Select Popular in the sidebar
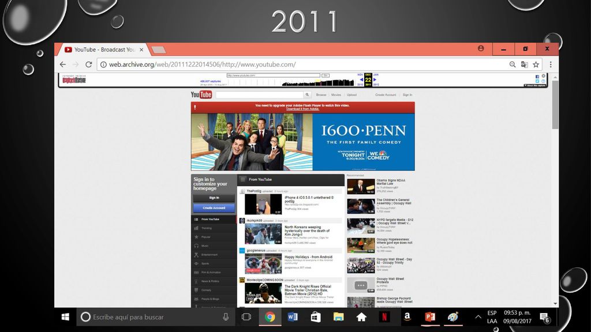This screenshot has height=332, width=591. click(214, 237)
